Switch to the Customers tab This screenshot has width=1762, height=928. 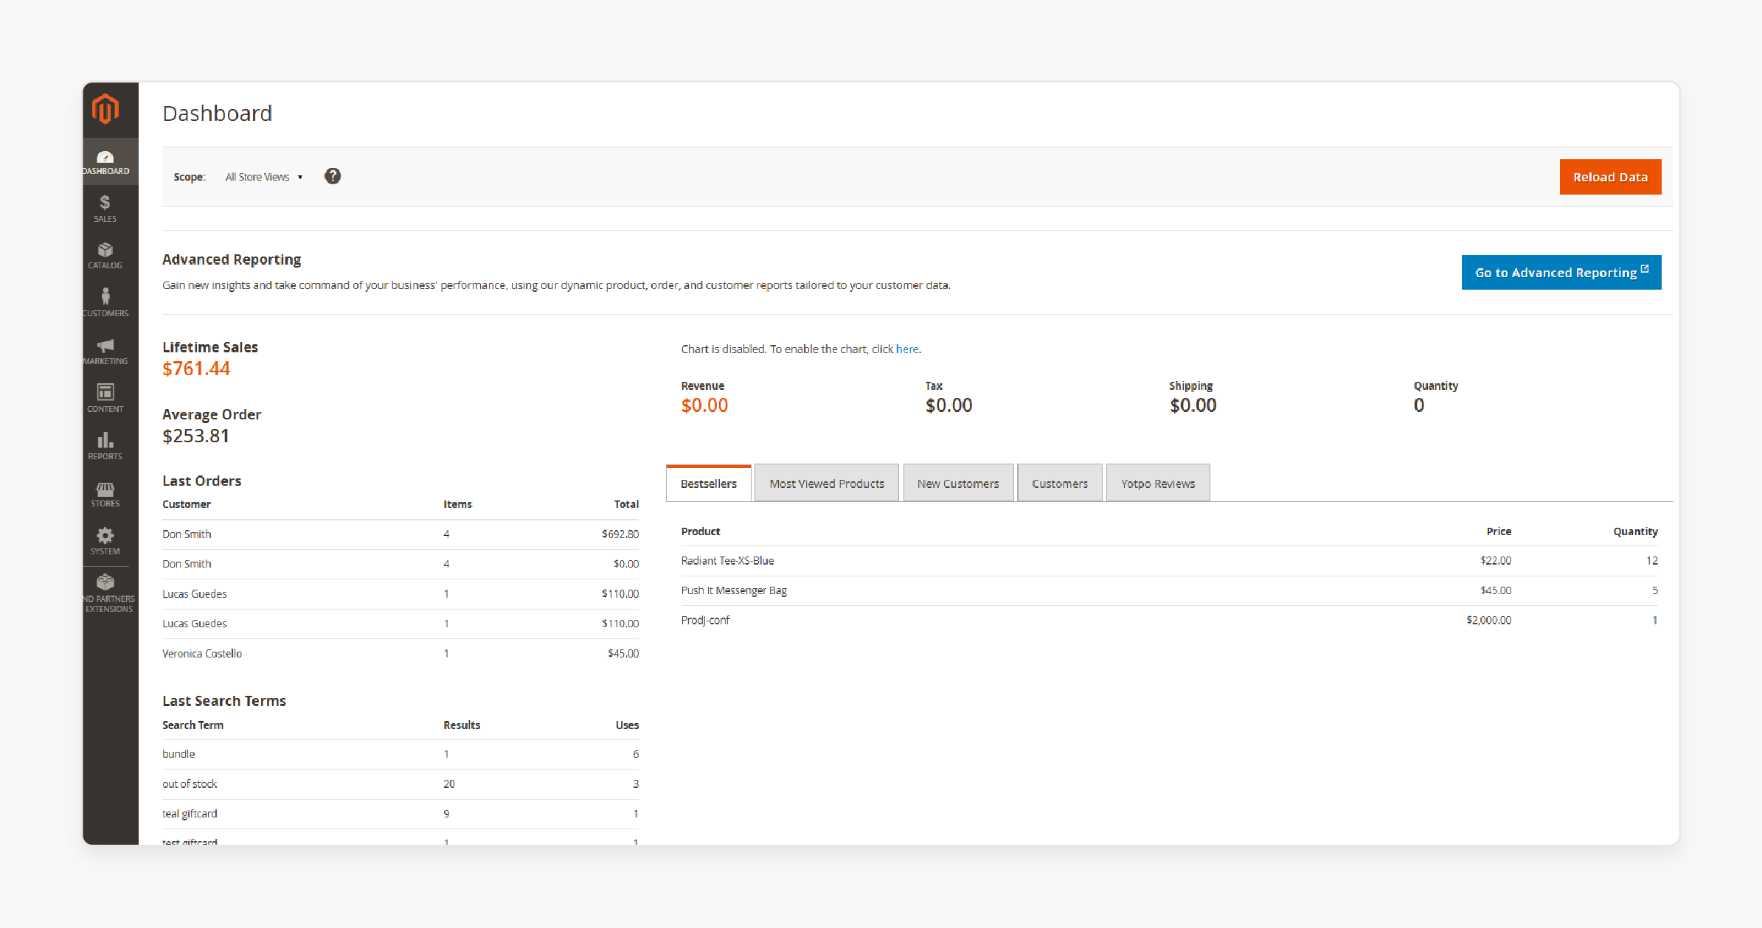pyautogui.click(x=1059, y=484)
